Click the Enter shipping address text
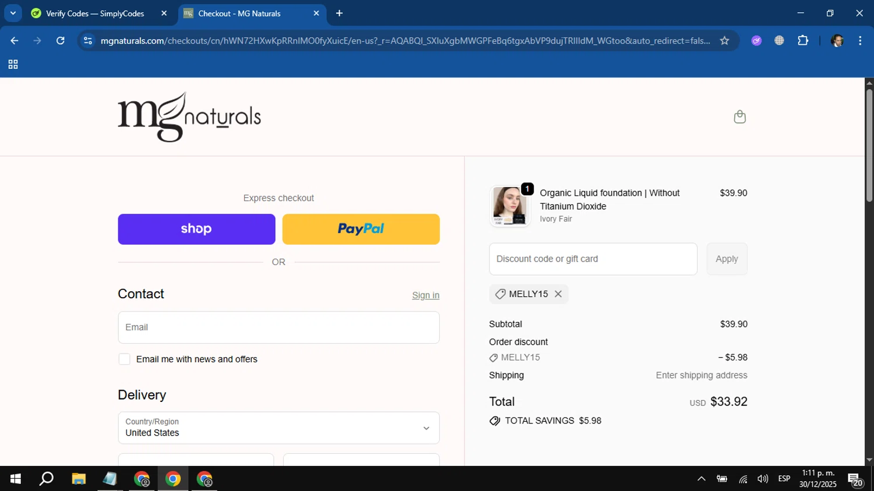Image resolution: width=874 pixels, height=491 pixels. pos(702,376)
